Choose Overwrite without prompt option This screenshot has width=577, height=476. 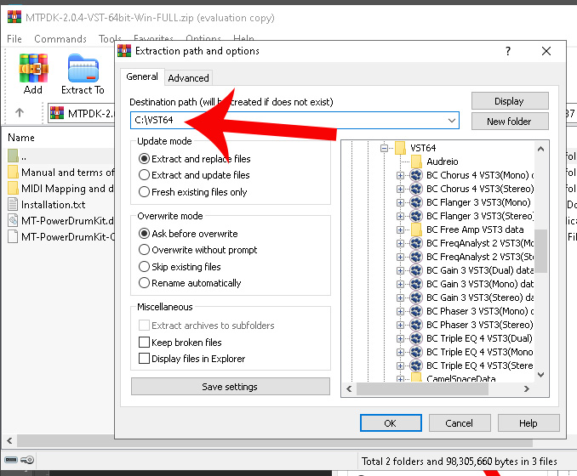[145, 250]
